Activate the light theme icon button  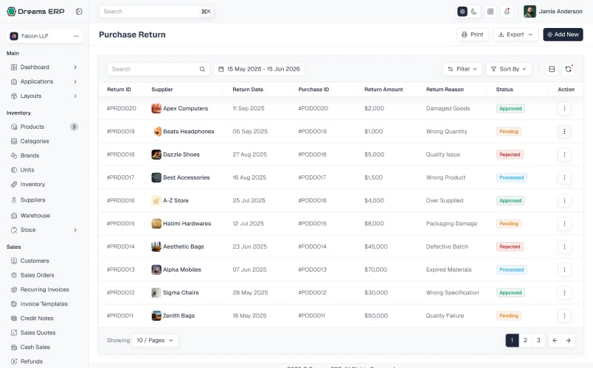[462, 12]
